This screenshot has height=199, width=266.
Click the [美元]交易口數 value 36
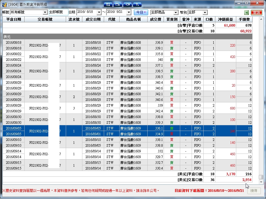[212, 180]
